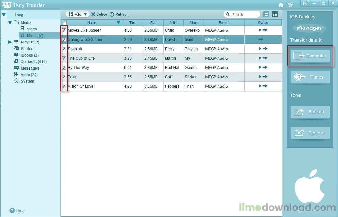Toggle the select-all checkbox in header
The height and width of the screenshot is (217, 338).
64,23
